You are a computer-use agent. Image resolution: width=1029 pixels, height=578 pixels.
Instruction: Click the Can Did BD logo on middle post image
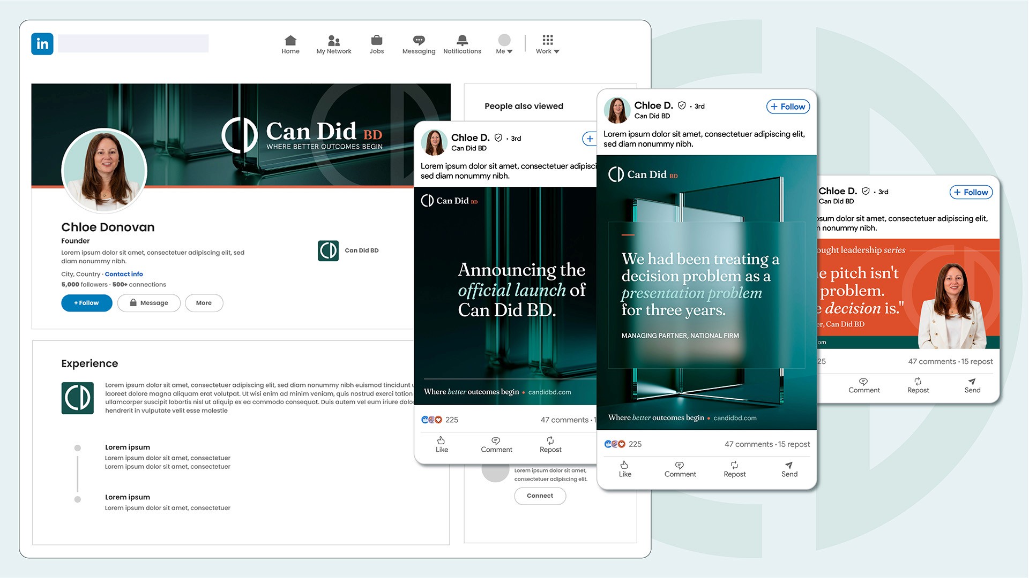[x=643, y=174]
